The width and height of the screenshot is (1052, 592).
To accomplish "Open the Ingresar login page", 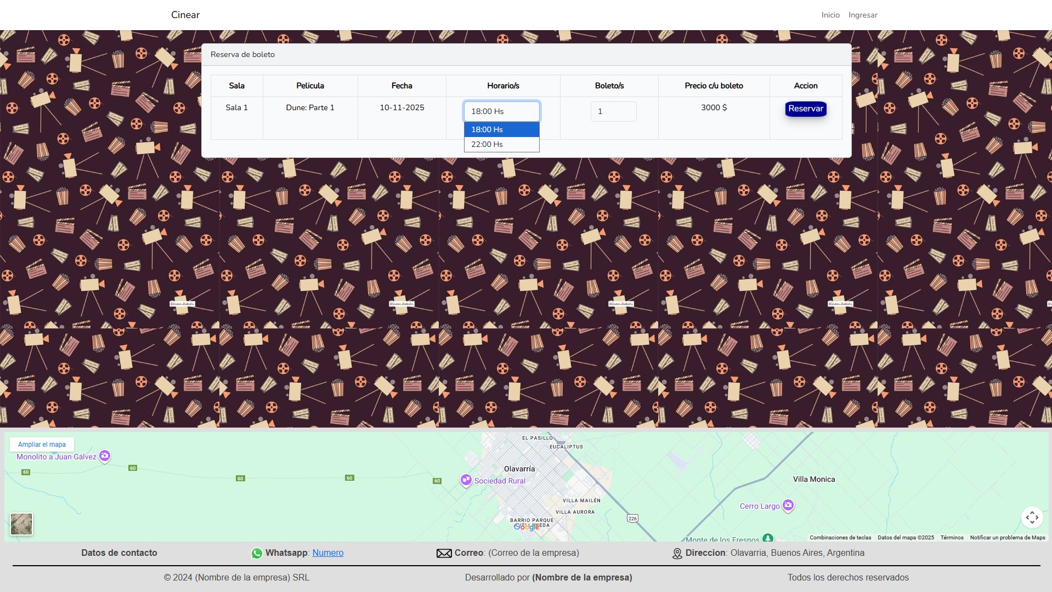I will [x=862, y=15].
